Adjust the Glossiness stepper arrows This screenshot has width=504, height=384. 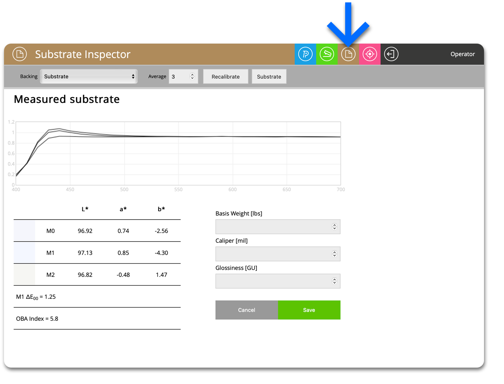tap(334, 281)
